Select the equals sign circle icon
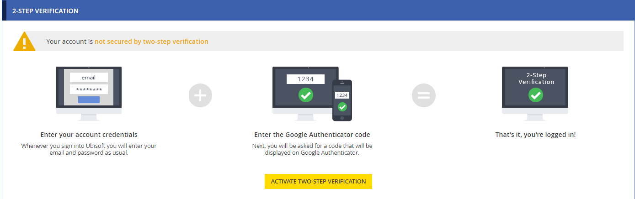The width and height of the screenshot is (635, 199). tap(424, 96)
